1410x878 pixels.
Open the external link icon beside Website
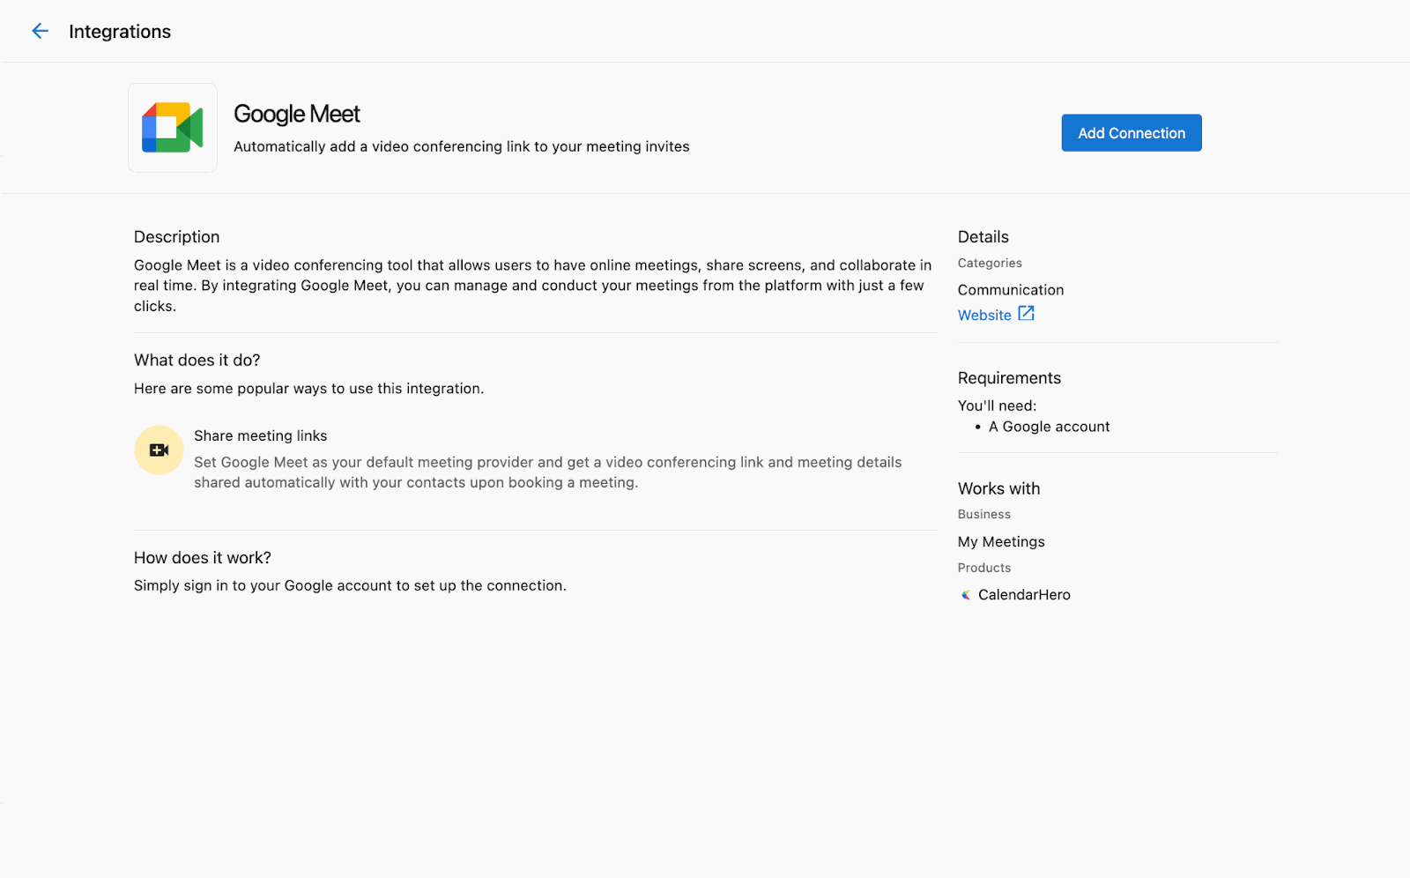coord(1026,314)
